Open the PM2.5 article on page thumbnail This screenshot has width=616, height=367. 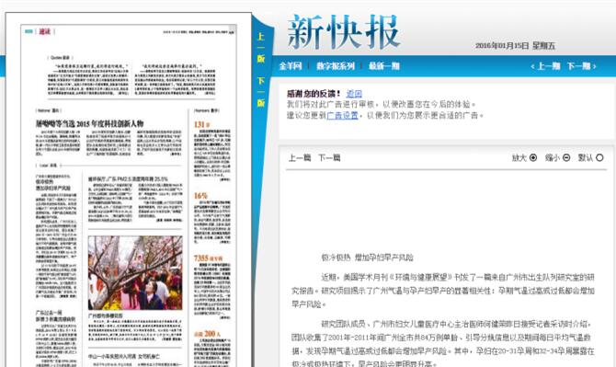(128, 178)
